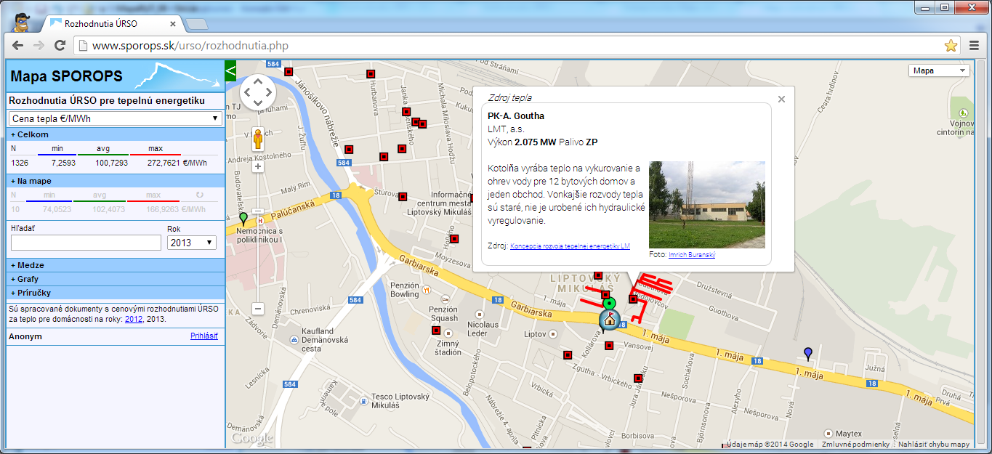Open the Chrome hamburger menu
This screenshot has width=992, height=454.
coord(975,46)
